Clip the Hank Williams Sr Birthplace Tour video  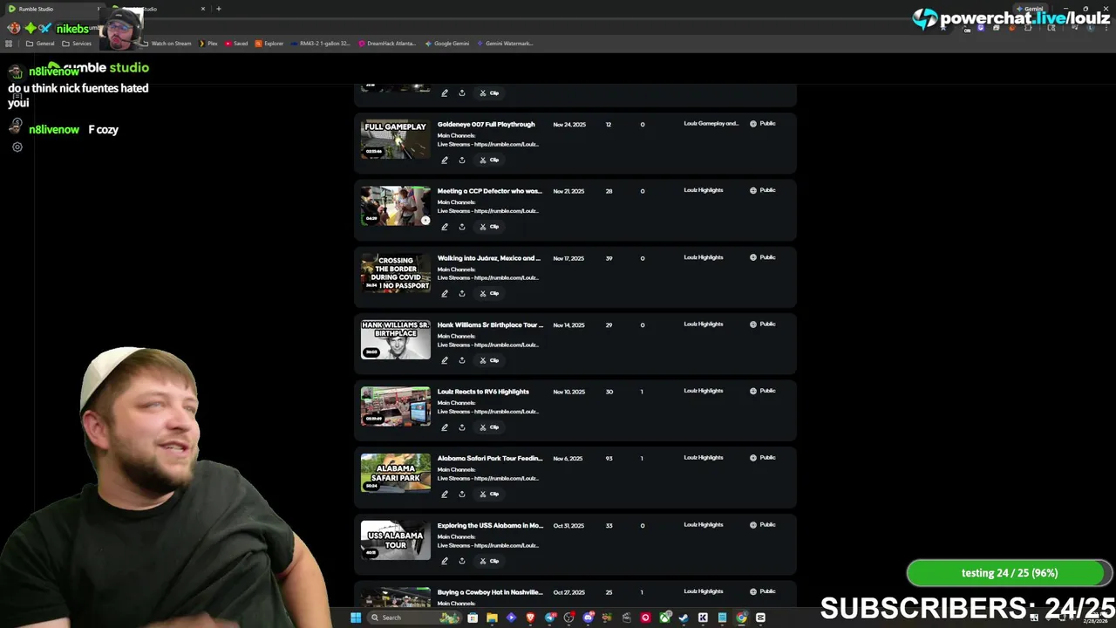(x=489, y=360)
